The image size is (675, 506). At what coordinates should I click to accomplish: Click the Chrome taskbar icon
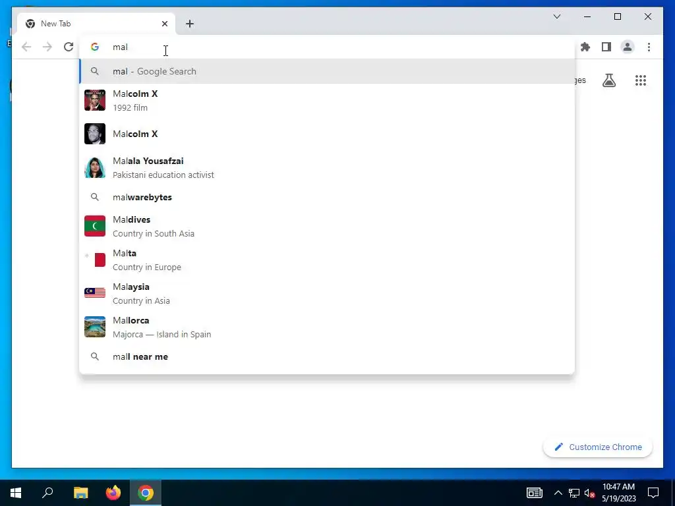[146, 493]
